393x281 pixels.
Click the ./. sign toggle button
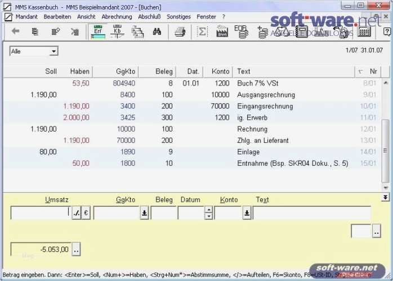click(x=77, y=212)
